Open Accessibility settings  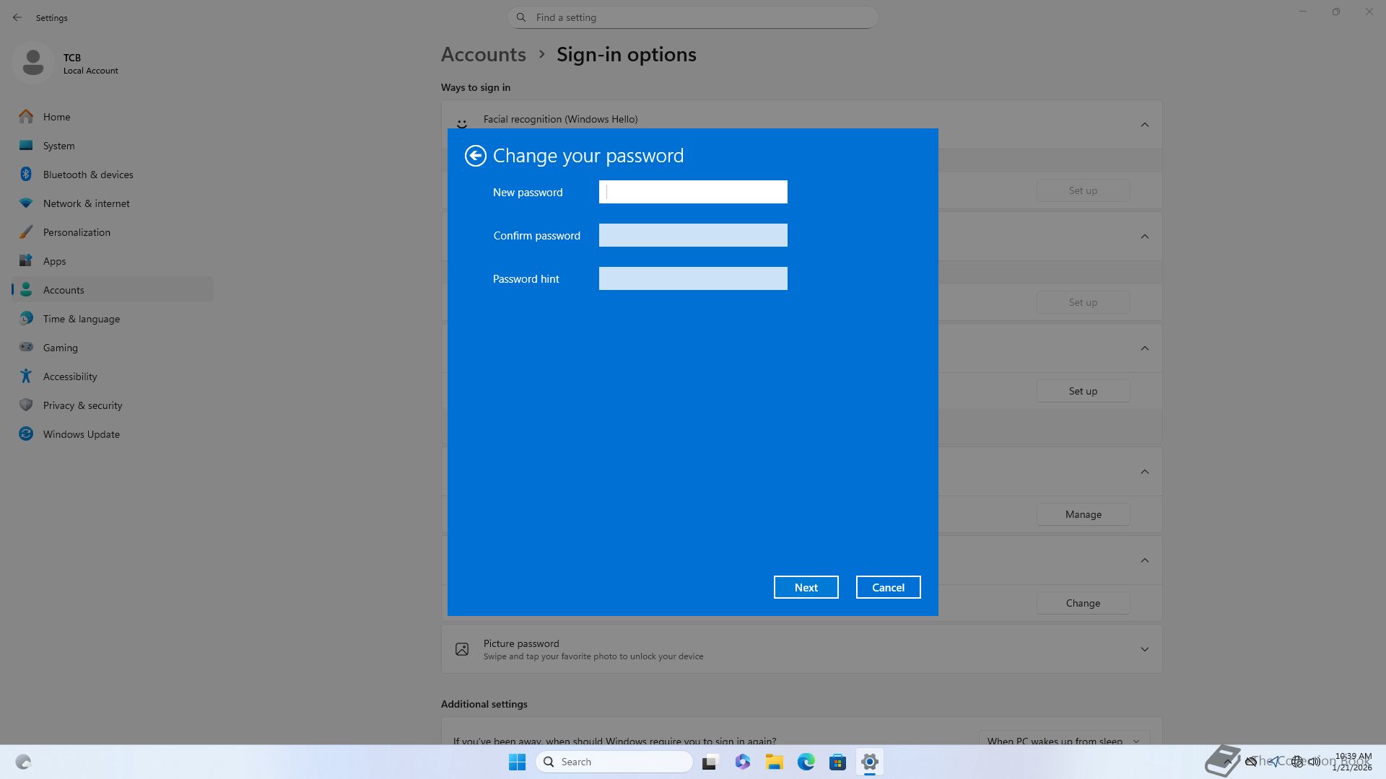click(x=69, y=377)
